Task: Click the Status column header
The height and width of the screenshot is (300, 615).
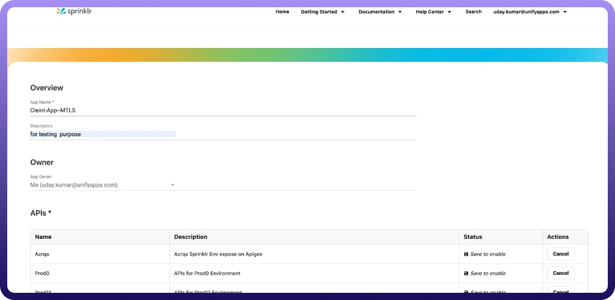Action: [473, 237]
